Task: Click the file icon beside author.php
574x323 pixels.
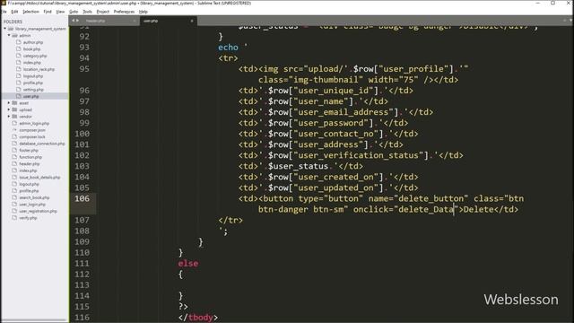Action: click(x=18, y=42)
